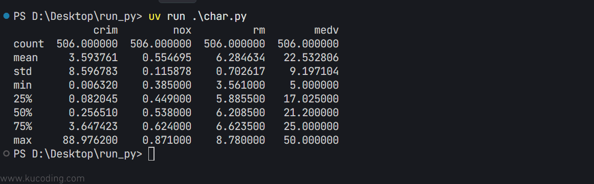594x184 pixels.
Task: Select the 'mean' row label
Action: pos(26,58)
